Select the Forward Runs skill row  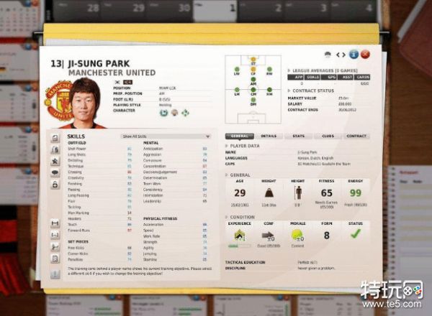click(100, 231)
